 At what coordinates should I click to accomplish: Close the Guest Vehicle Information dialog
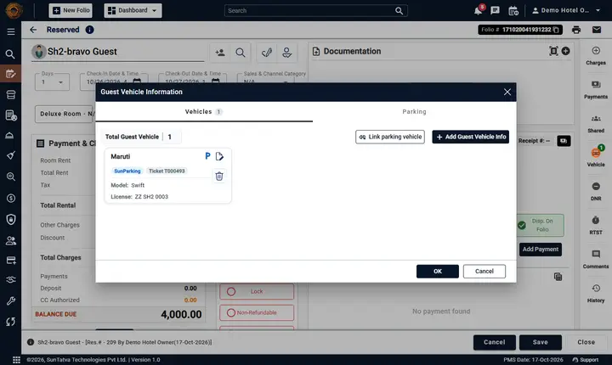click(x=507, y=92)
